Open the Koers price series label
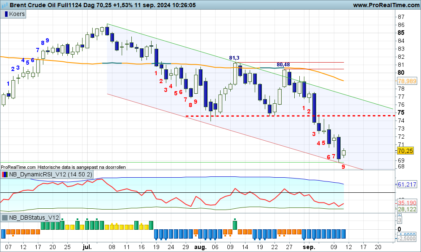Image resolution: width=421 pixels, height=252 pixels. [17, 14]
